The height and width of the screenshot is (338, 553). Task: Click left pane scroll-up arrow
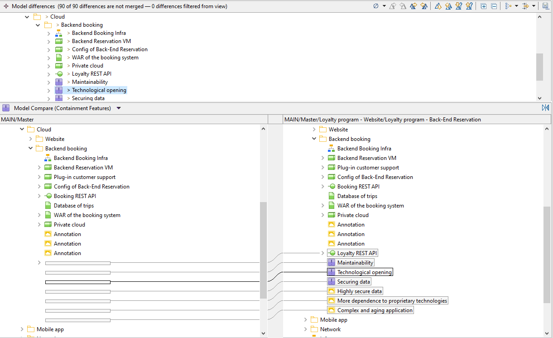coord(264,129)
